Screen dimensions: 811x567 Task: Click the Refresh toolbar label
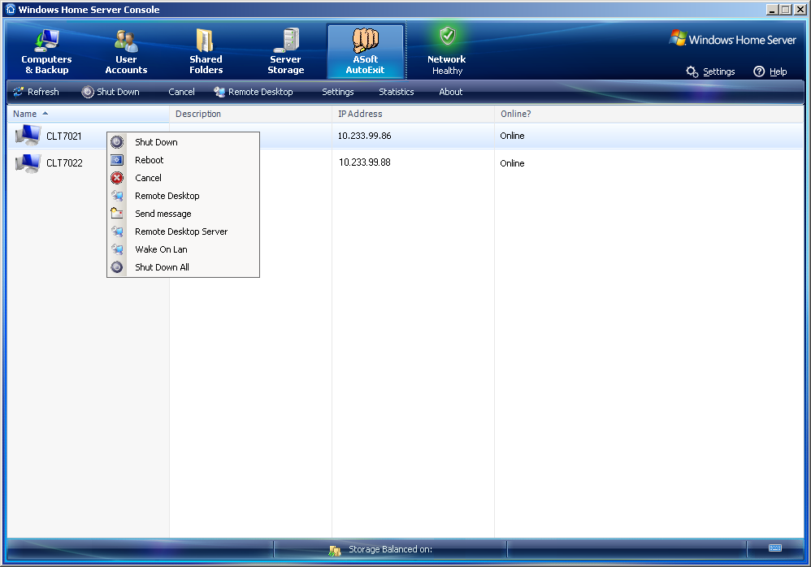coord(43,92)
